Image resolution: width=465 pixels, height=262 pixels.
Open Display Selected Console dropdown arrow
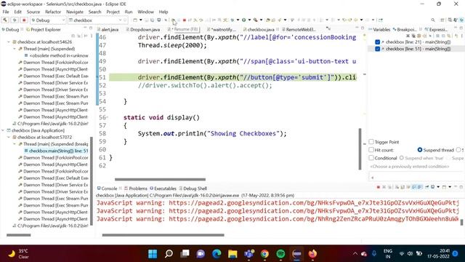(438, 187)
